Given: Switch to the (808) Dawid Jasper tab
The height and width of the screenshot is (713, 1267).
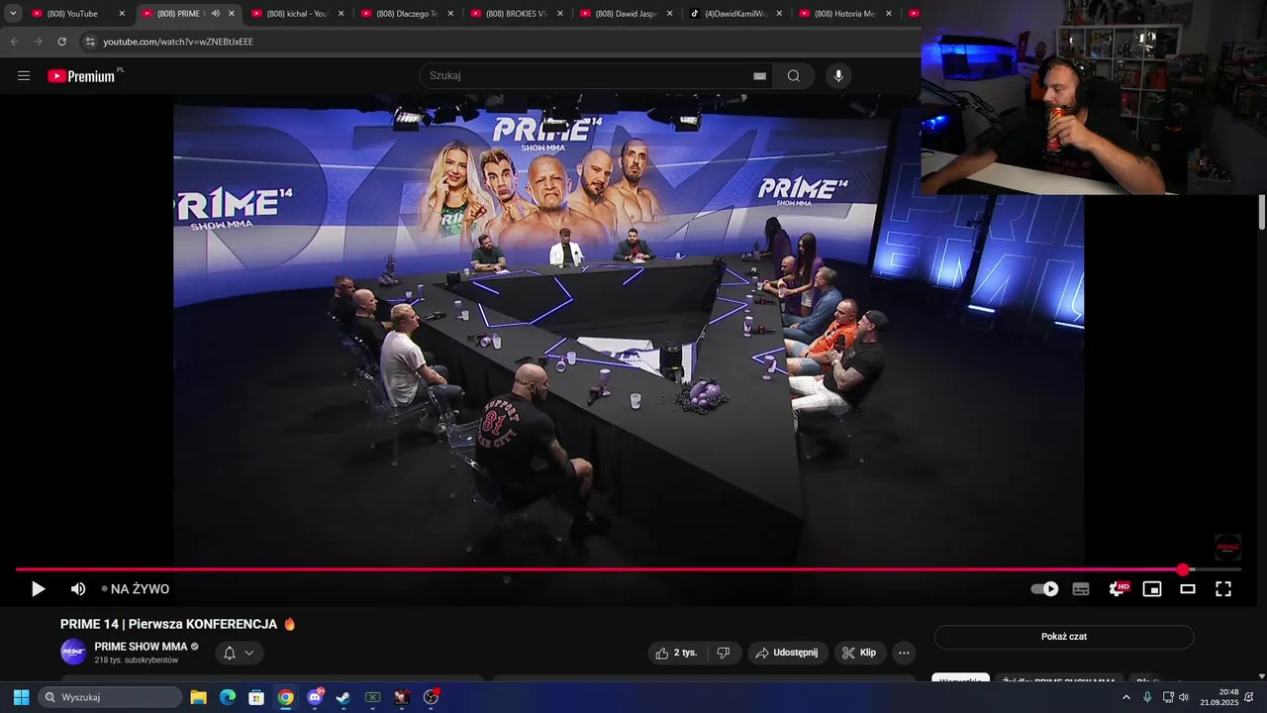Looking at the screenshot, I should pyautogui.click(x=627, y=14).
